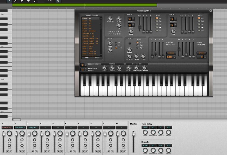Decrease Keyboard Octave with down arrow

tap(86, 70)
